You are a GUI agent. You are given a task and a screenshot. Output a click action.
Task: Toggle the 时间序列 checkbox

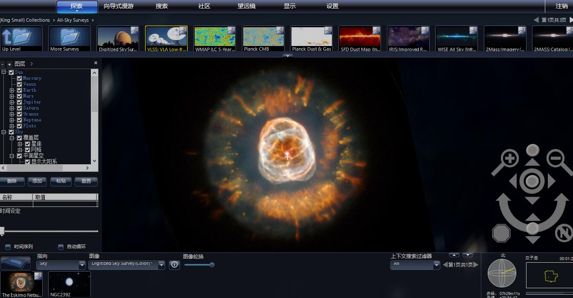click(x=8, y=247)
